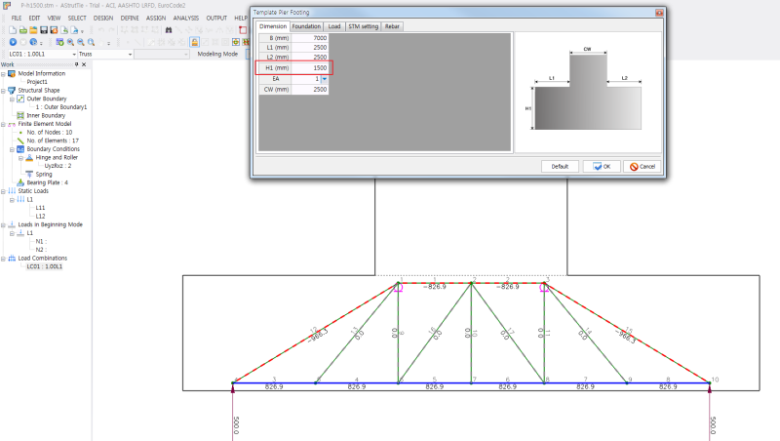The width and height of the screenshot is (780, 441).
Task: Click the Default button in dialog
Action: (x=560, y=167)
